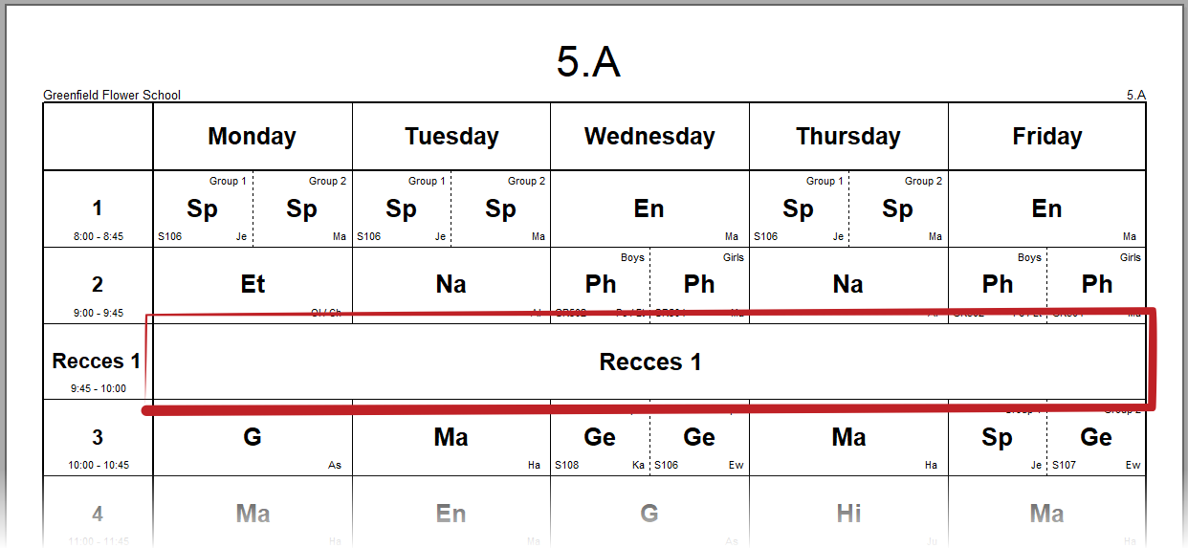The width and height of the screenshot is (1188, 548).
Task: Click Wednesday's period 3 Ge lesson in S108
Action: [600, 438]
